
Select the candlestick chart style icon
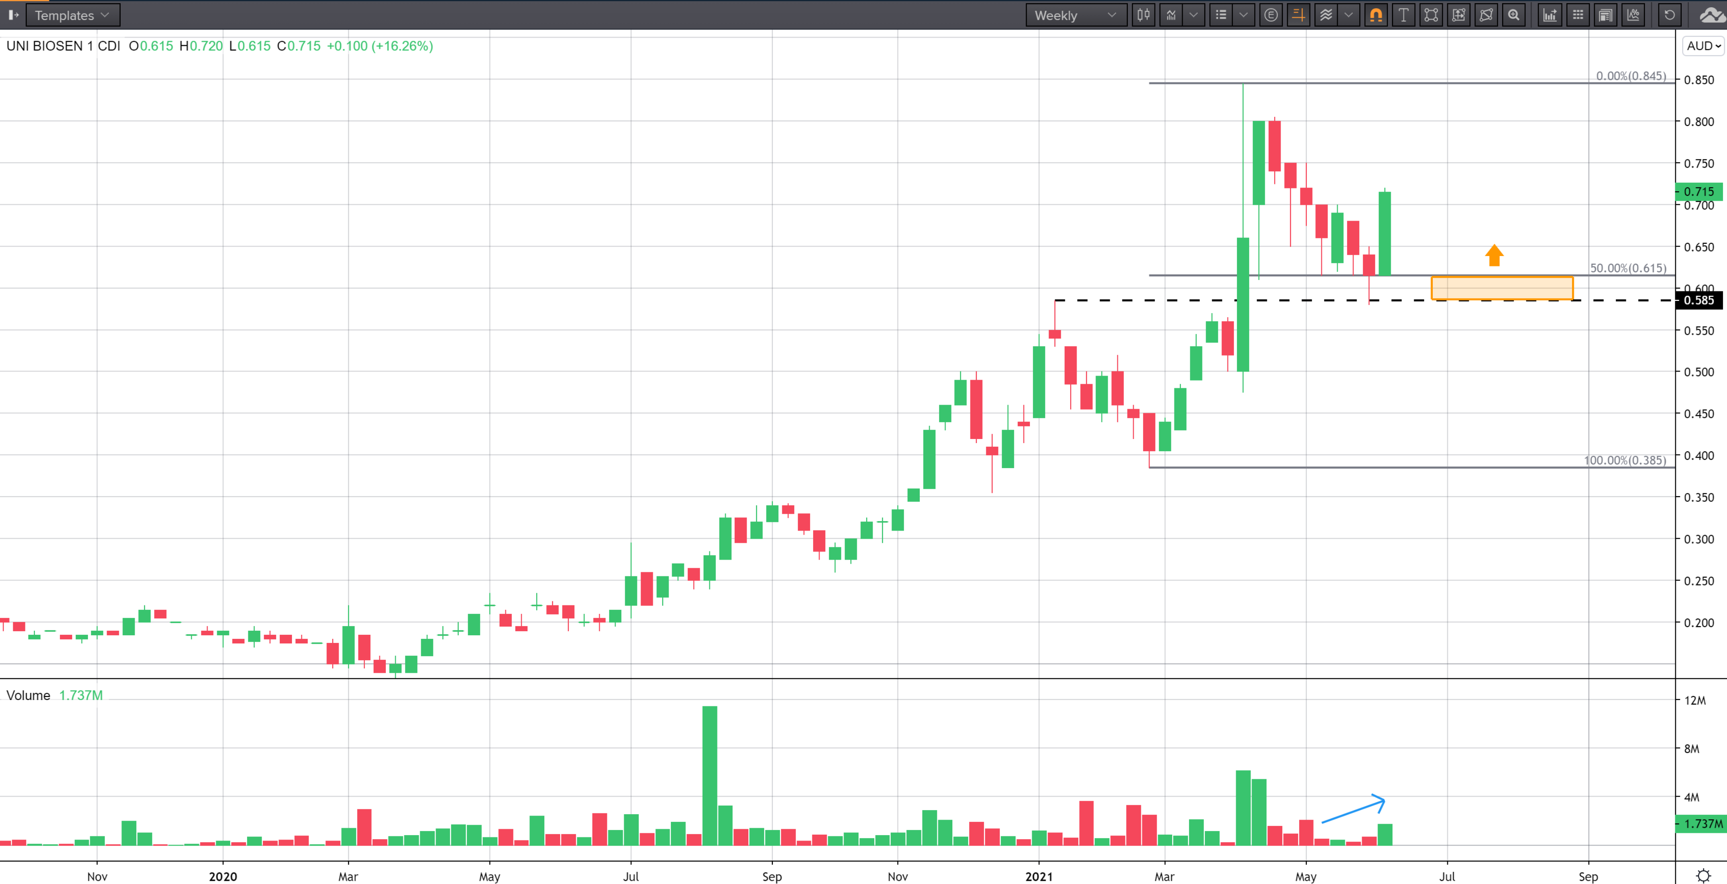(x=1143, y=15)
